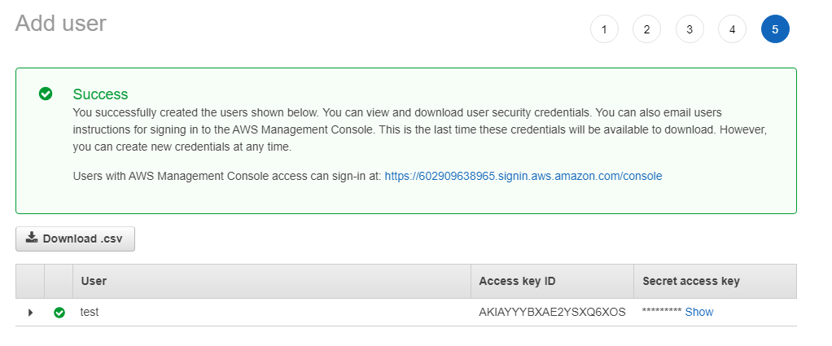Image resolution: width=832 pixels, height=346 pixels.
Task: Open the AWS console sign-in URL
Action: pyautogui.click(x=523, y=176)
